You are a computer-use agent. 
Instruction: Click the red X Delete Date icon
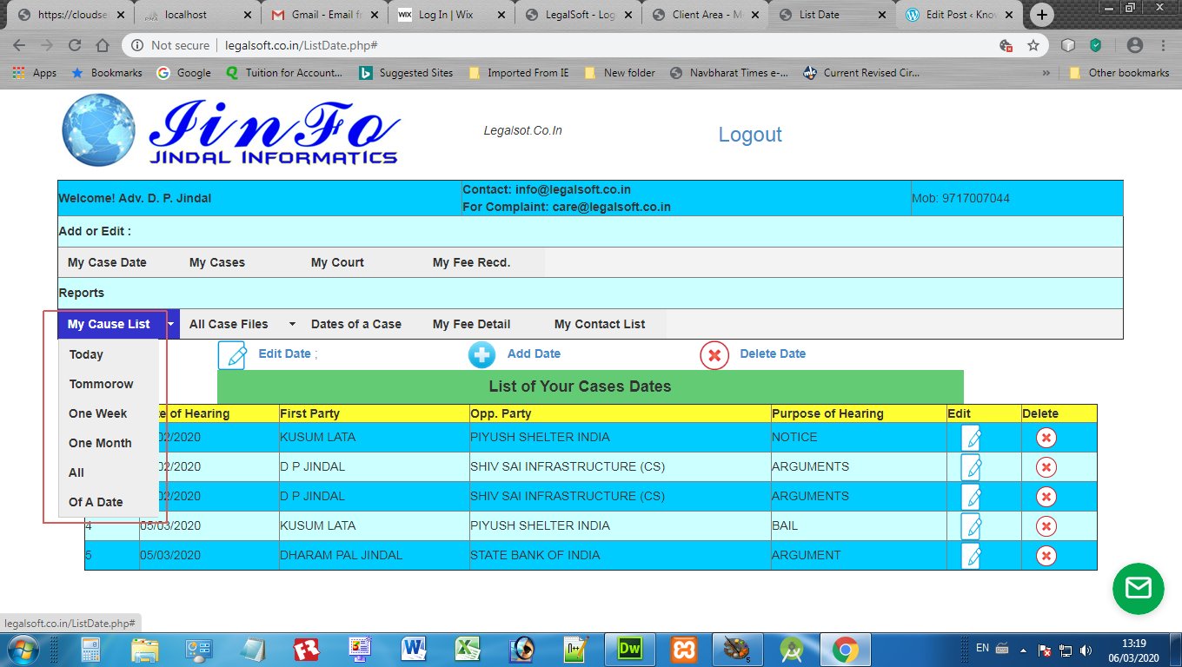[x=714, y=354]
